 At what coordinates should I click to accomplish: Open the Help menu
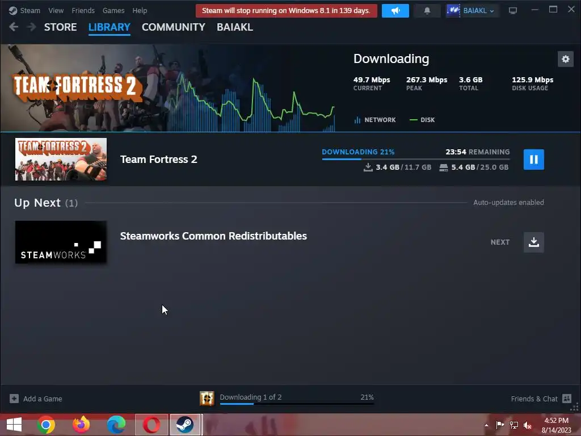coord(140,11)
